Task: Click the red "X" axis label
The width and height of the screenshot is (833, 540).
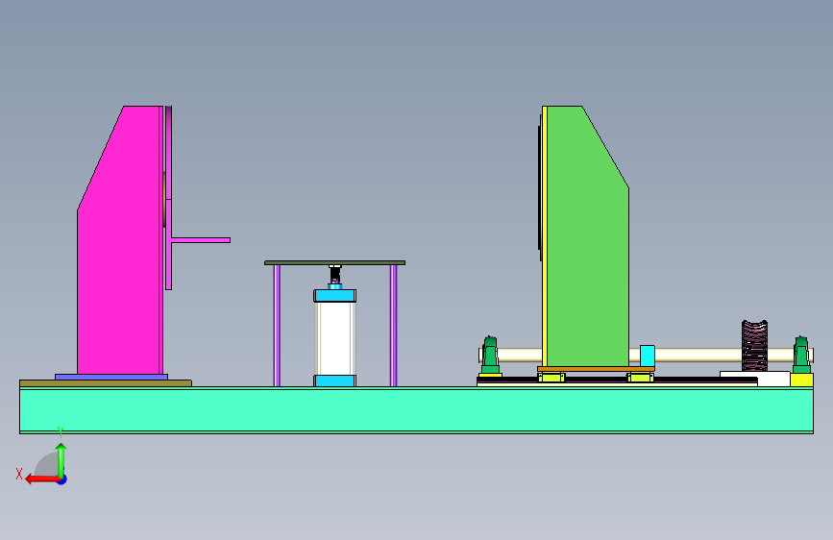Action: pyautogui.click(x=19, y=474)
